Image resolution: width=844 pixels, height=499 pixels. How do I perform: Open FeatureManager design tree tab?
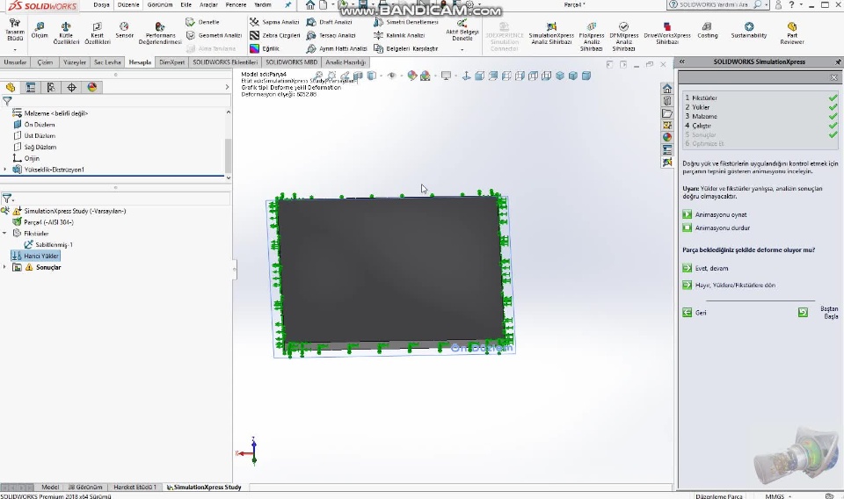coord(11,87)
